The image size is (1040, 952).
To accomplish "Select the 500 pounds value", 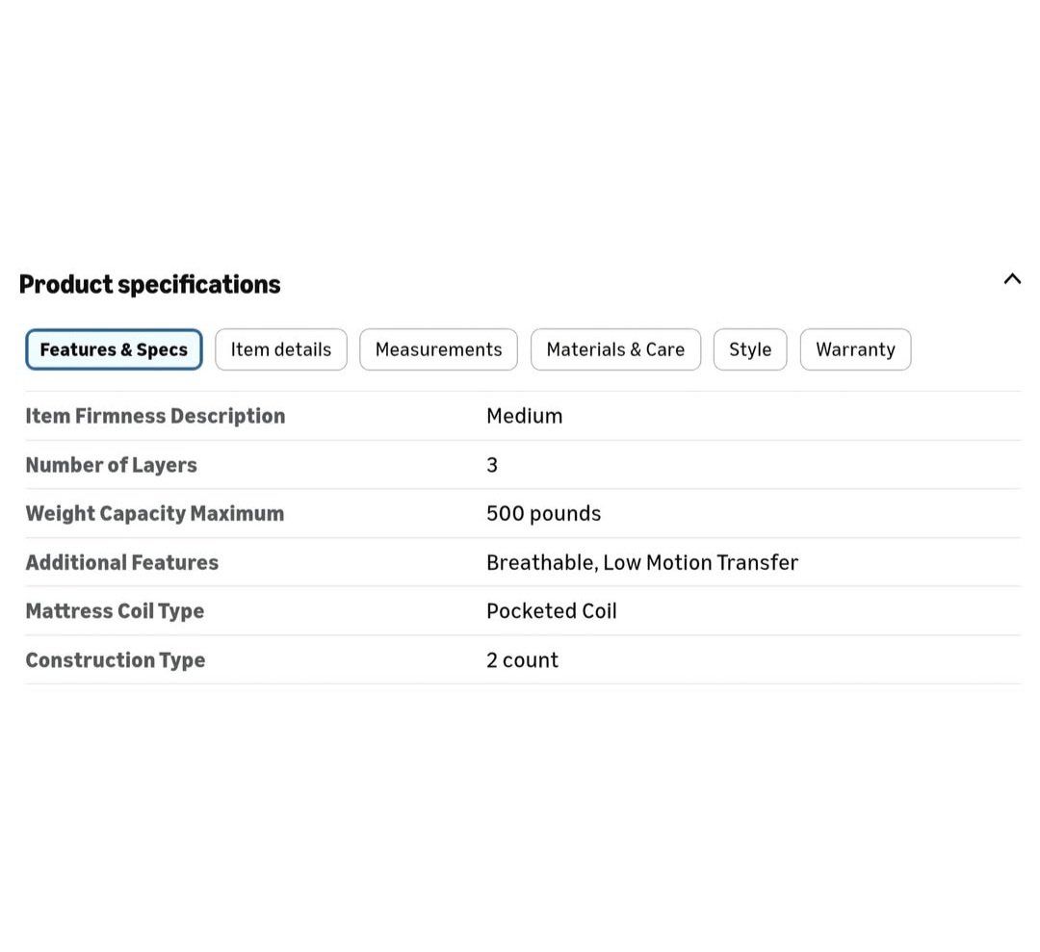I will (x=543, y=513).
